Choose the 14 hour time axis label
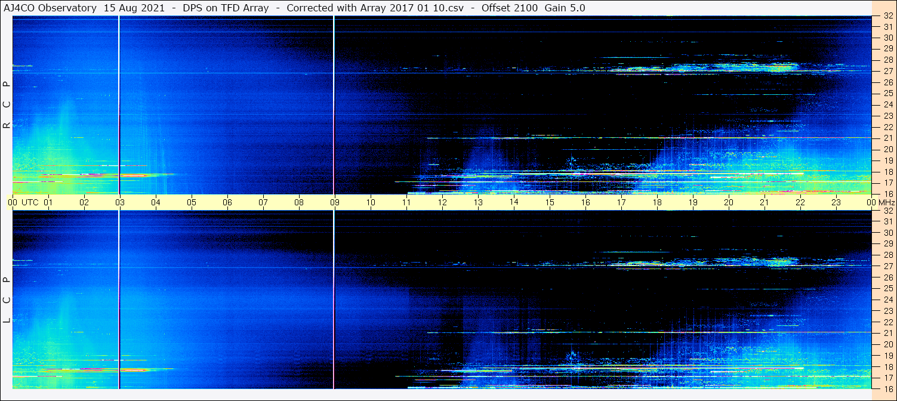Viewport: 897px width, 401px height. point(513,202)
